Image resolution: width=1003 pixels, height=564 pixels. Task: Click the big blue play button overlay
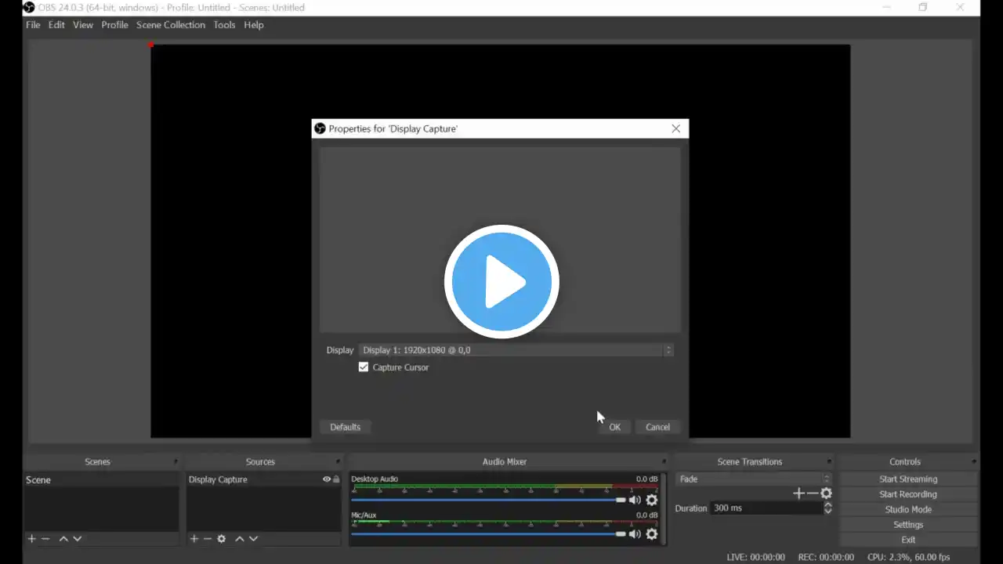click(x=501, y=282)
